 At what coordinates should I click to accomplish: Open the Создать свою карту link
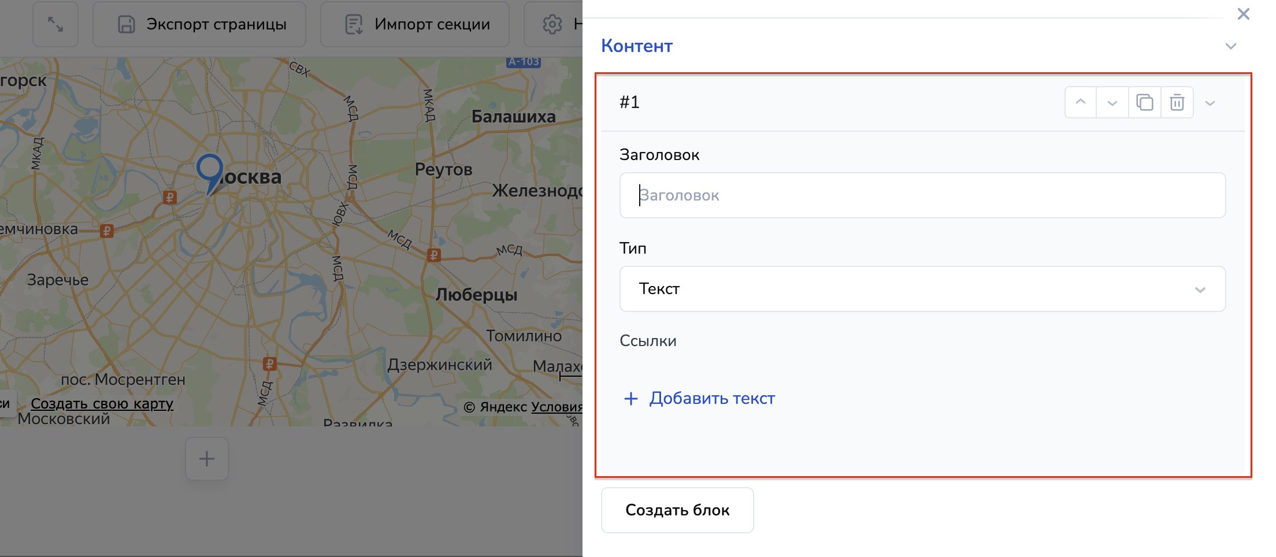coord(102,403)
